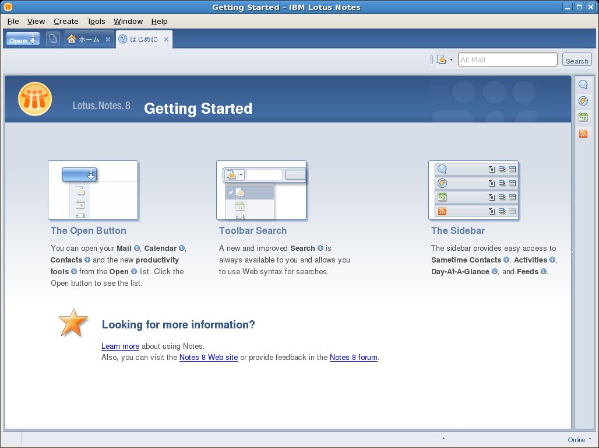Viewport: 599px width, 448px height.
Task: Open the Online status dropdown
Action: pos(580,440)
